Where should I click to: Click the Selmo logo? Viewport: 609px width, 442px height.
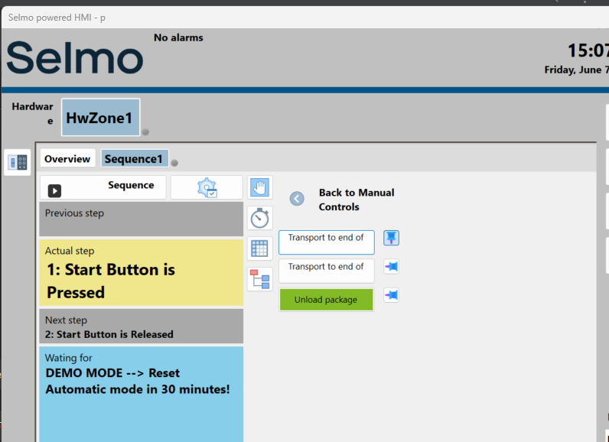[x=75, y=58]
